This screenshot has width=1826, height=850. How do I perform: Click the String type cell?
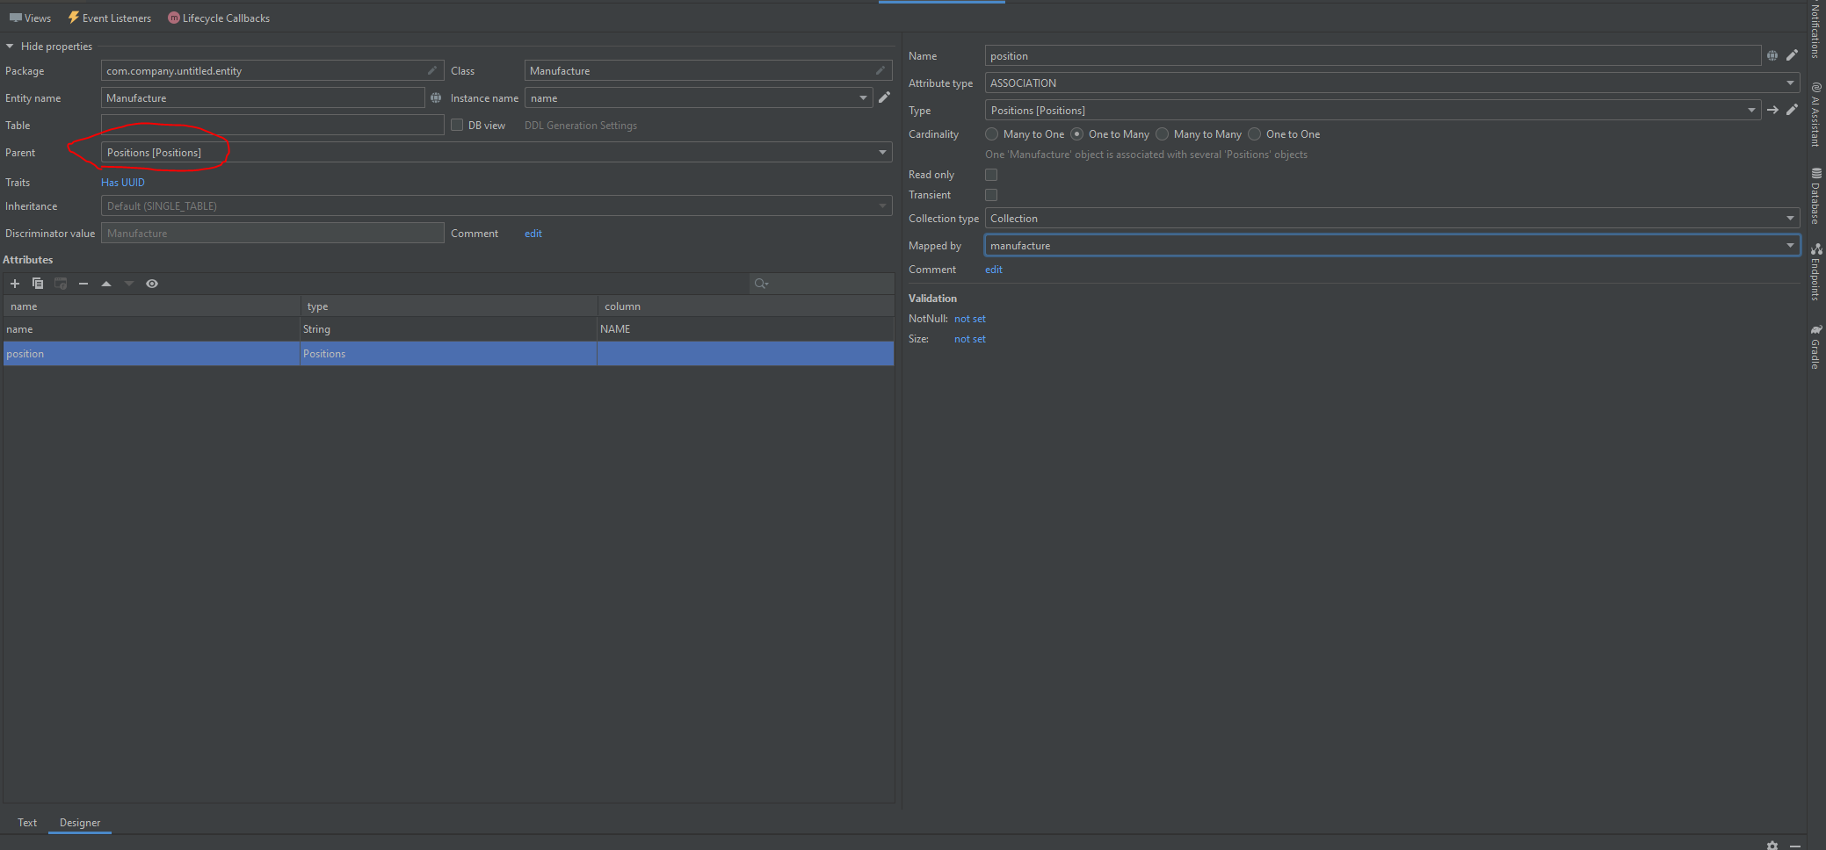(448, 329)
